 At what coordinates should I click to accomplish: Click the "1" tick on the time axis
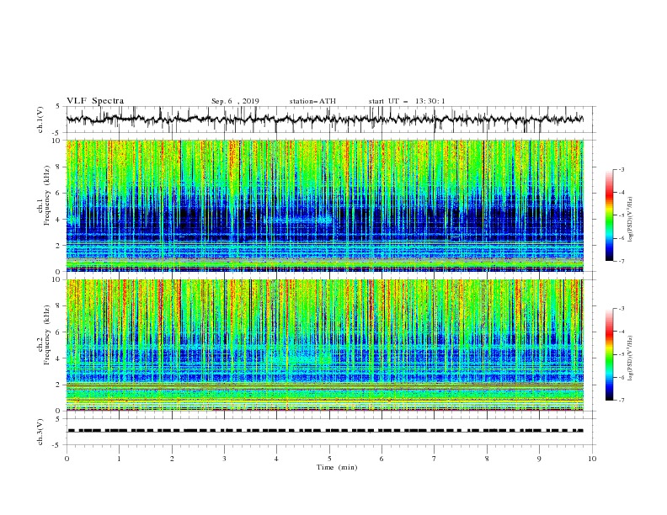pyautogui.click(x=119, y=459)
